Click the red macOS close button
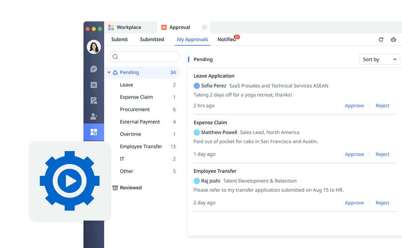 coord(87,29)
